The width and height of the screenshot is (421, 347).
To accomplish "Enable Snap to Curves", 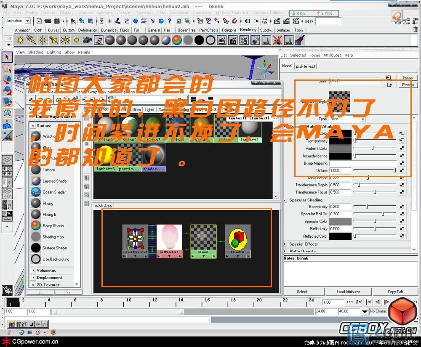I will 209,21.
